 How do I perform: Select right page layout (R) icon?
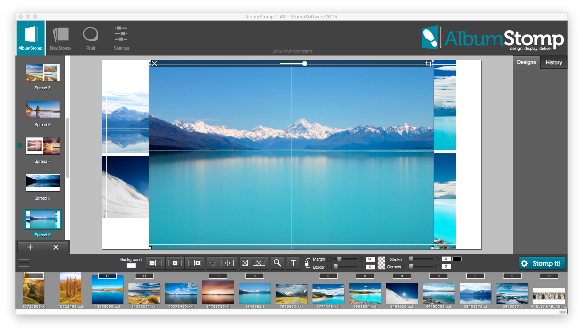194,263
